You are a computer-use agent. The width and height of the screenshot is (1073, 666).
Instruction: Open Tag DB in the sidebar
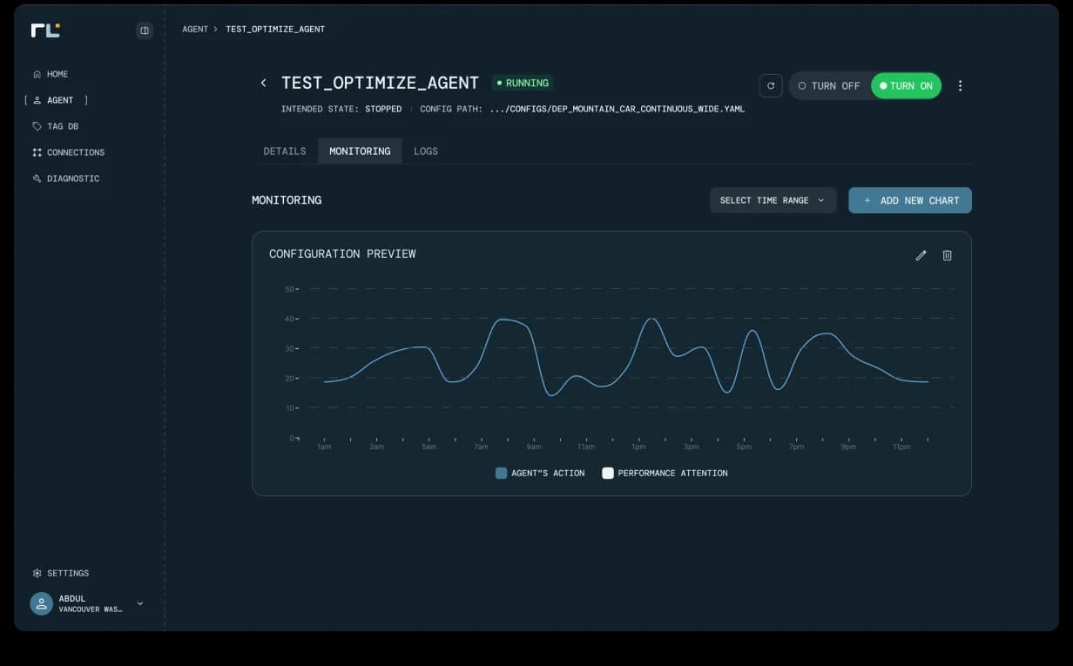[x=56, y=126]
